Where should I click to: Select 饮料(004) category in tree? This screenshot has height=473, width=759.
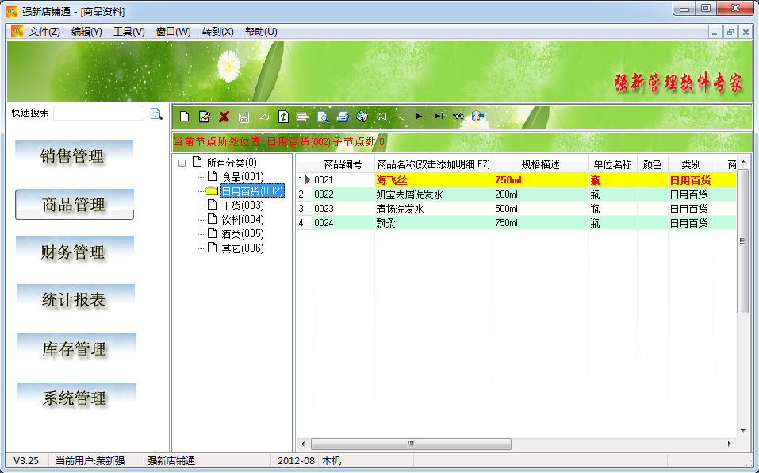tap(243, 220)
